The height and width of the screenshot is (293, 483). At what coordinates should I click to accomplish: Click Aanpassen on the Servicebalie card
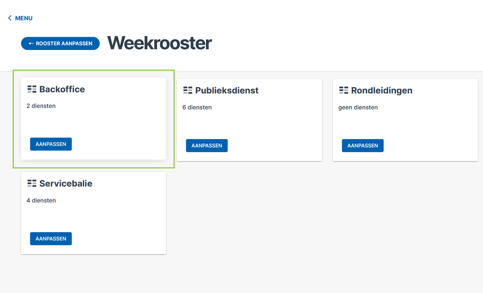[x=51, y=238]
